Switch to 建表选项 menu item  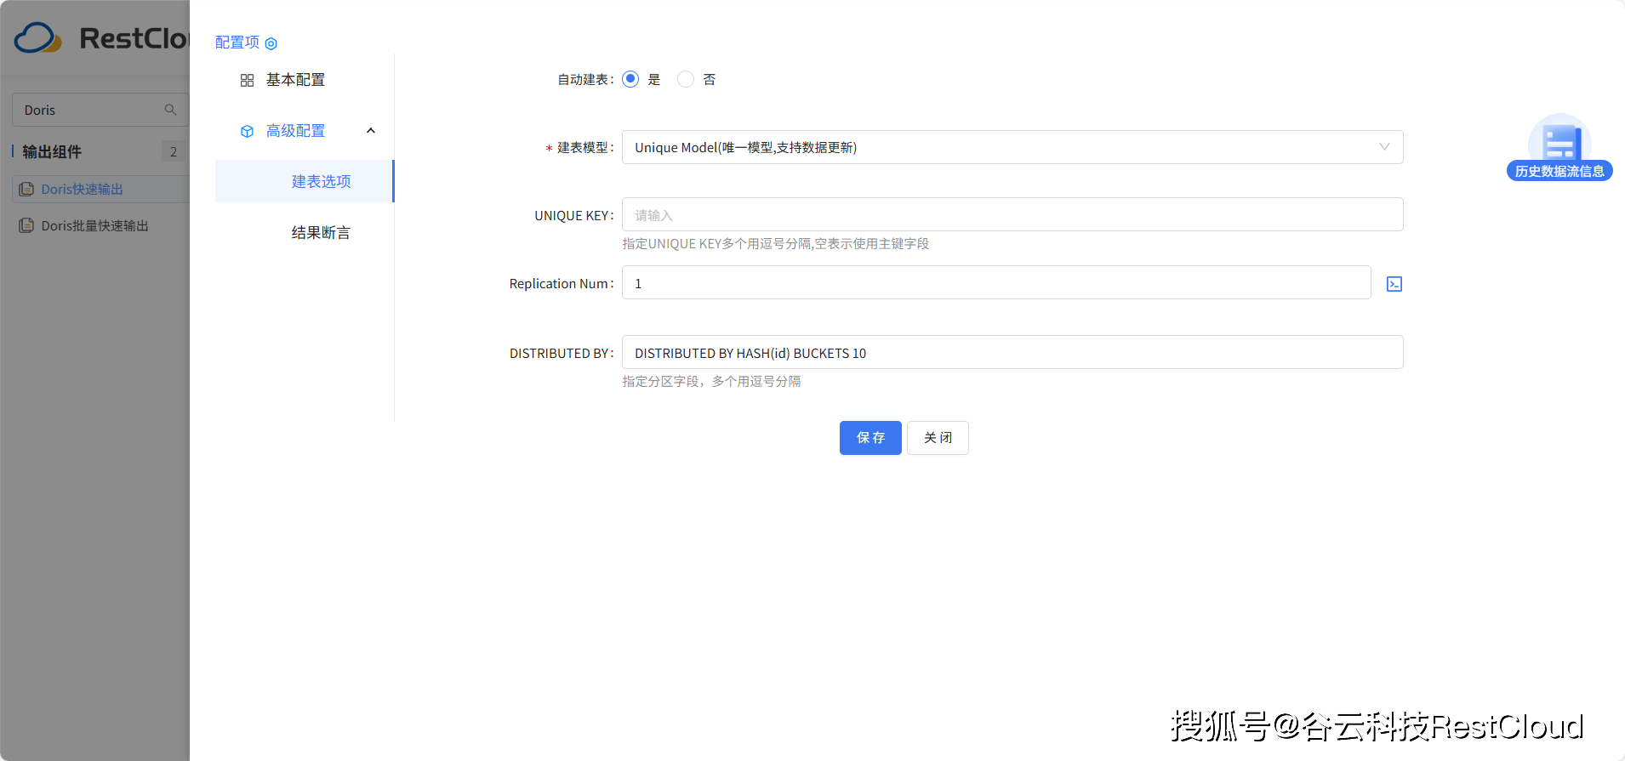(321, 181)
